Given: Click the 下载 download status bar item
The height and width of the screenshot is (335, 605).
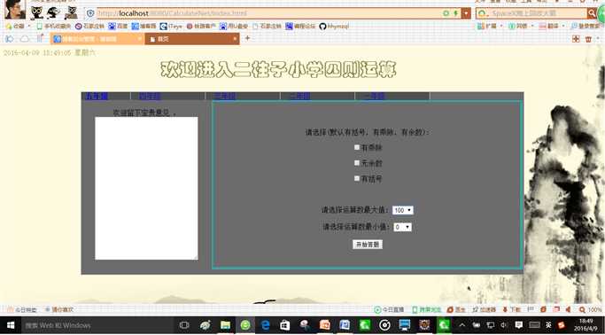Looking at the screenshot, I should pyautogui.click(x=511, y=309).
